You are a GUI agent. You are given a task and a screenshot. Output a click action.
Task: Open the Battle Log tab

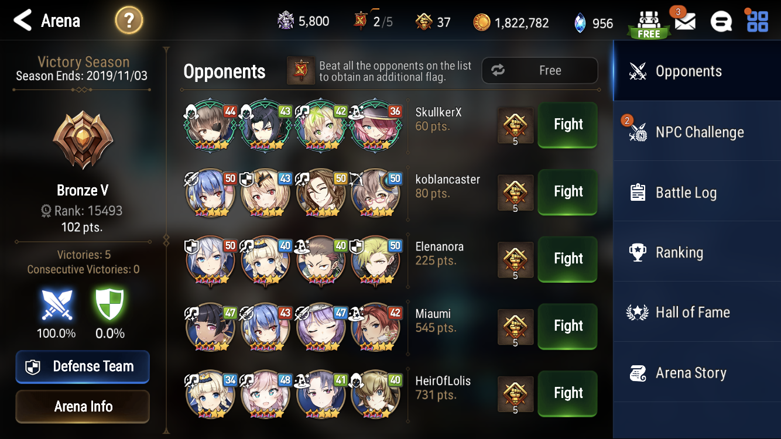(697, 192)
